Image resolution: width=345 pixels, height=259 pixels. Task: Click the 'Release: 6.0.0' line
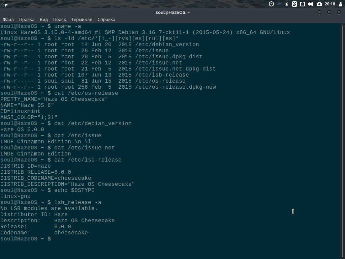point(36,227)
